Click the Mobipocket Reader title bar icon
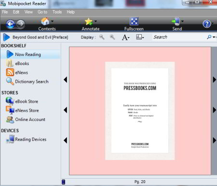This screenshot has height=186, width=217. click(3, 3)
